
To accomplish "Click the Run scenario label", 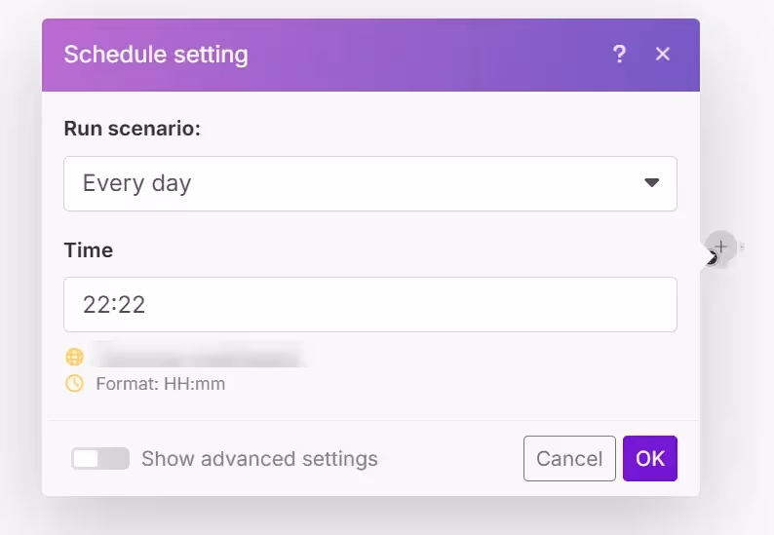I will [132, 129].
